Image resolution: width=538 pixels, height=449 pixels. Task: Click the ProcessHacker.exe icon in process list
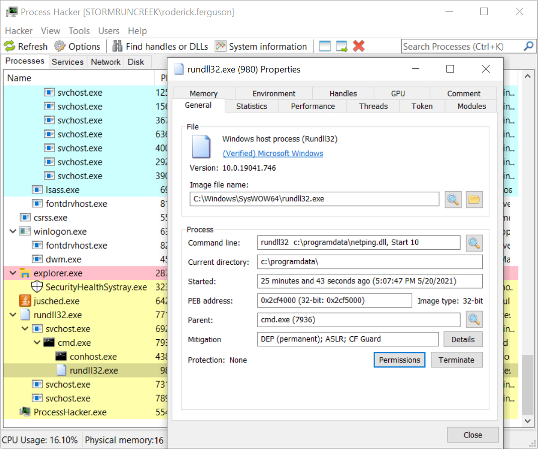[x=25, y=412]
